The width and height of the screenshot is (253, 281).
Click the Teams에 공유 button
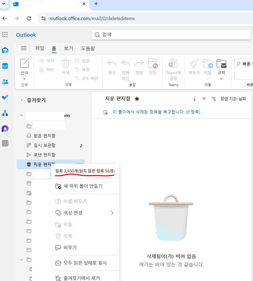(173, 69)
